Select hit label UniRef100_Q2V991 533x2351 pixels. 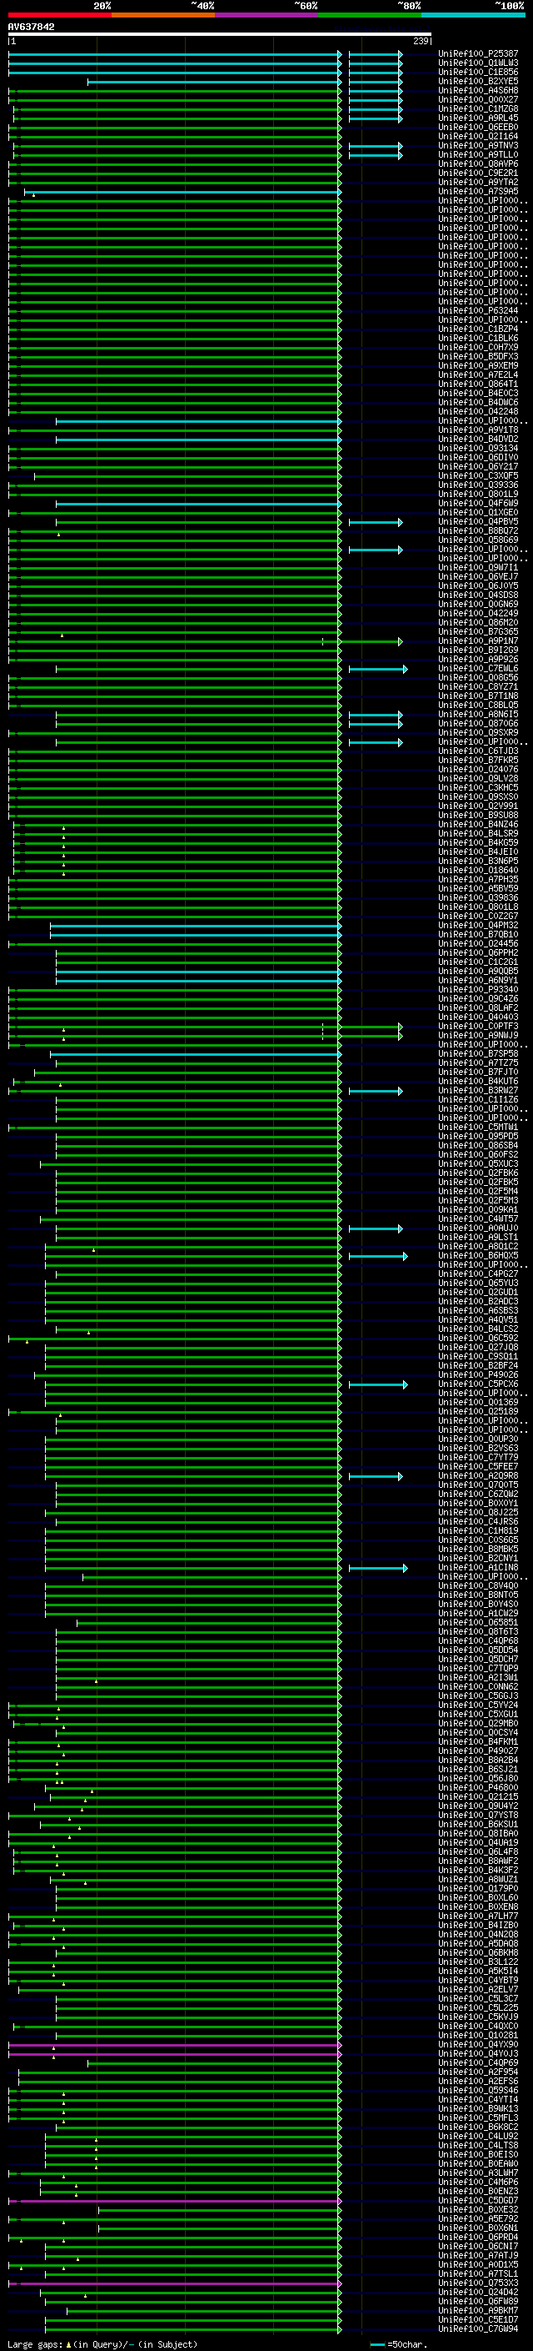click(478, 806)
